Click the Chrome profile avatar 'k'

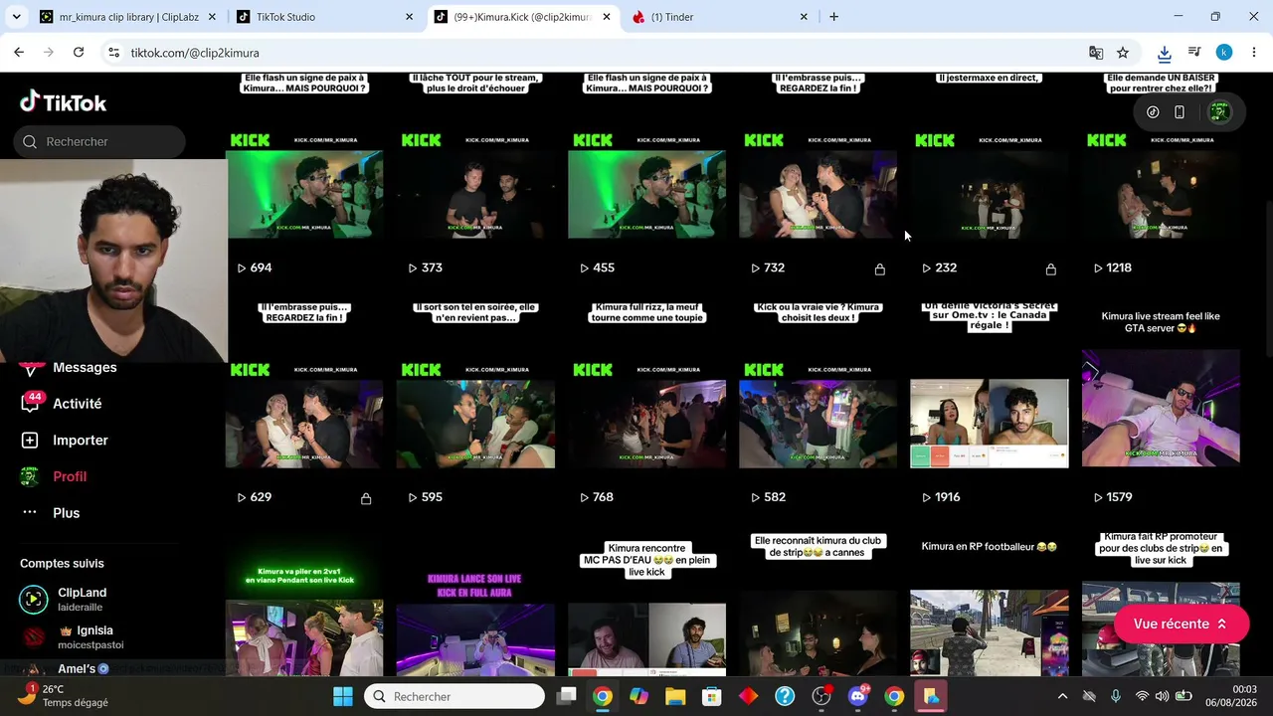[x=1224, y=53]
